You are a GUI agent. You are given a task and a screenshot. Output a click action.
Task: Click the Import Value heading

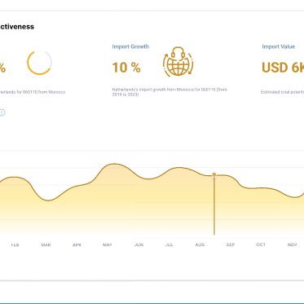(279, 46)
